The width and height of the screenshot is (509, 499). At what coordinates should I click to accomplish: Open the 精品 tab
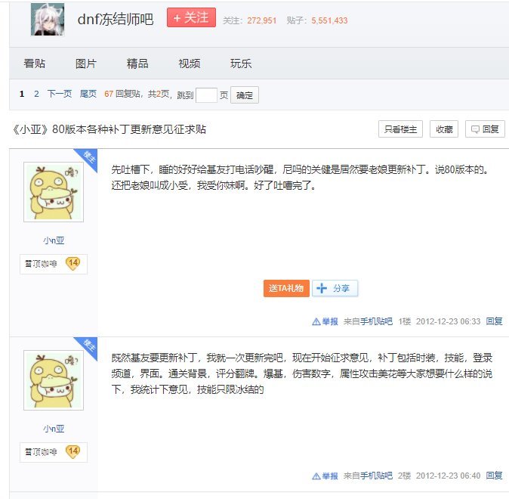click(137, 64)
